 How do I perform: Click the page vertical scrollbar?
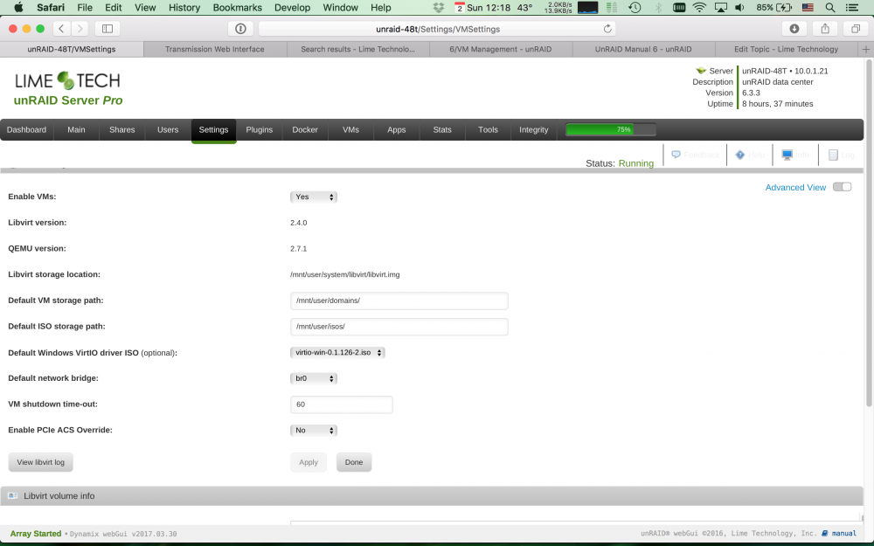(869, 234)
